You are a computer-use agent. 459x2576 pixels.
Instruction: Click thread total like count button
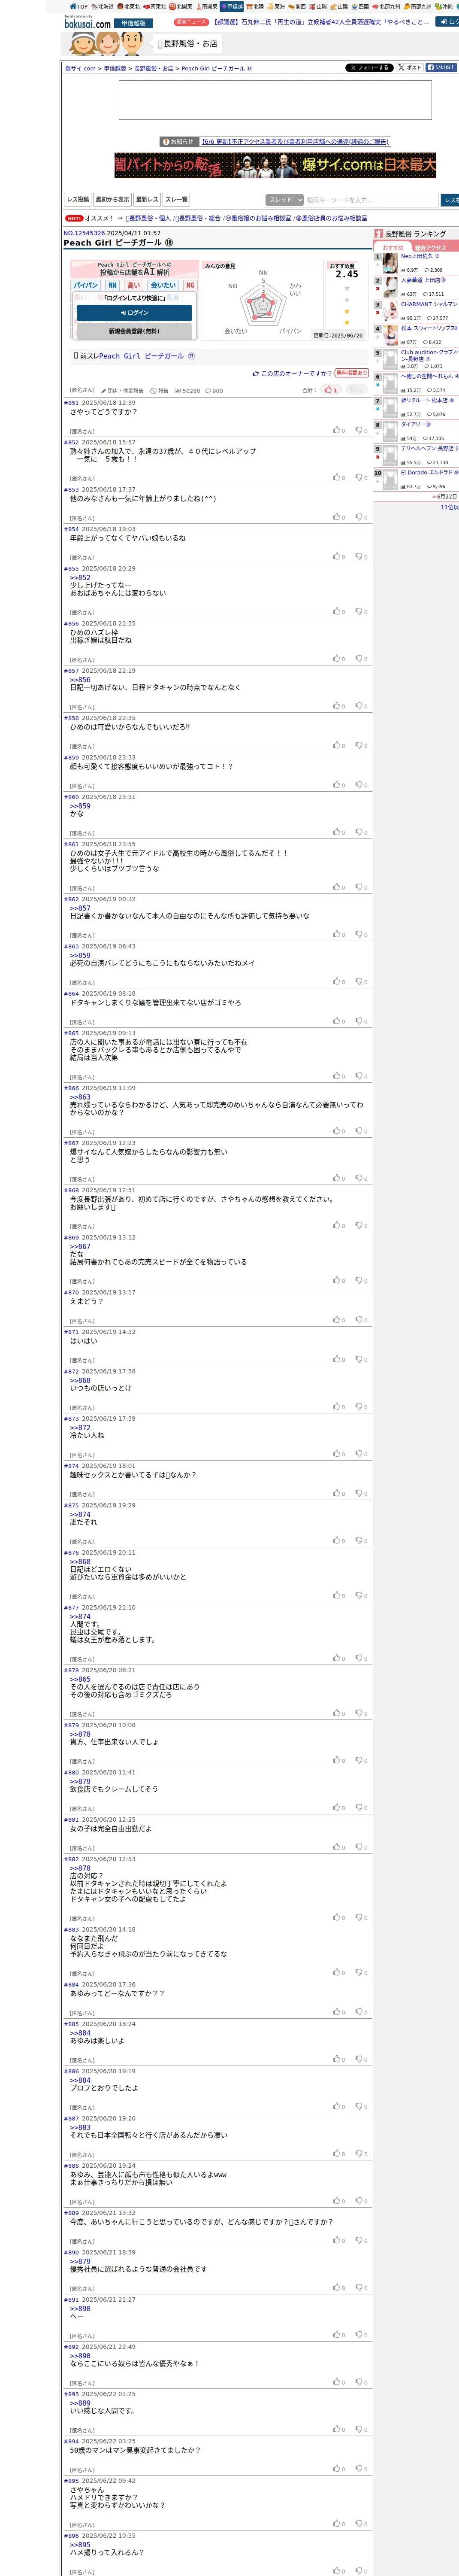[x=331, y=390]
